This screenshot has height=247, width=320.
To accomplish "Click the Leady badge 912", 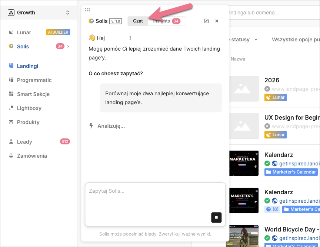I will pos(65,141).
